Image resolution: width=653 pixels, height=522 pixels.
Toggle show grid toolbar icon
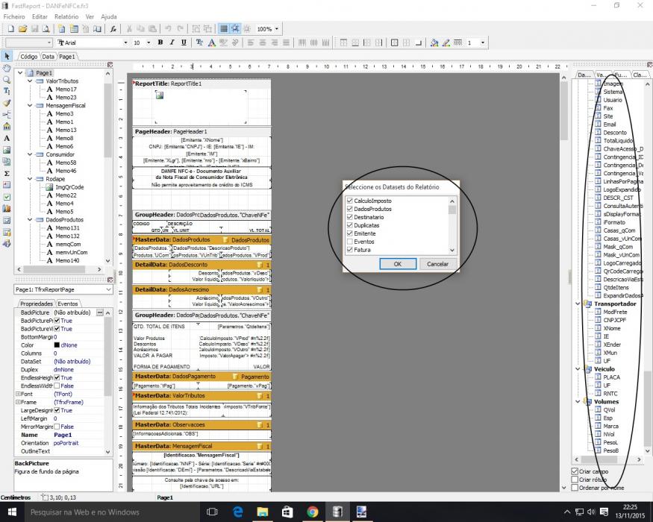pos(224,29)
